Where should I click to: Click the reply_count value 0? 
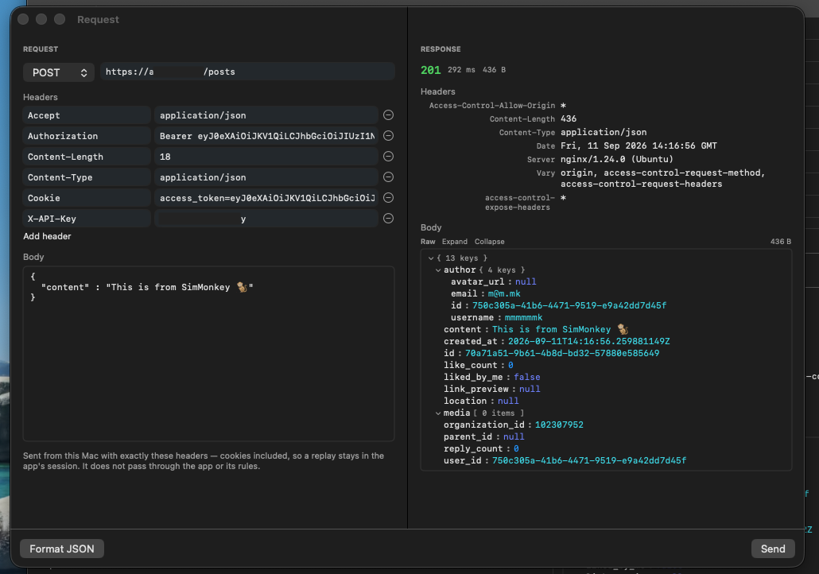(x=516, y=448)
